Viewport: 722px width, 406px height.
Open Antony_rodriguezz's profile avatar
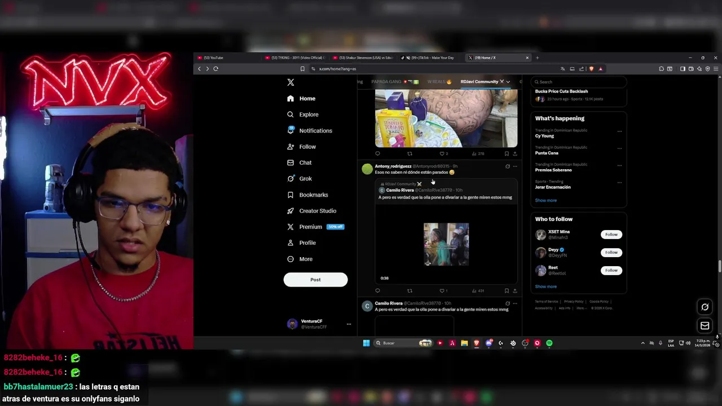pos(367,169)
